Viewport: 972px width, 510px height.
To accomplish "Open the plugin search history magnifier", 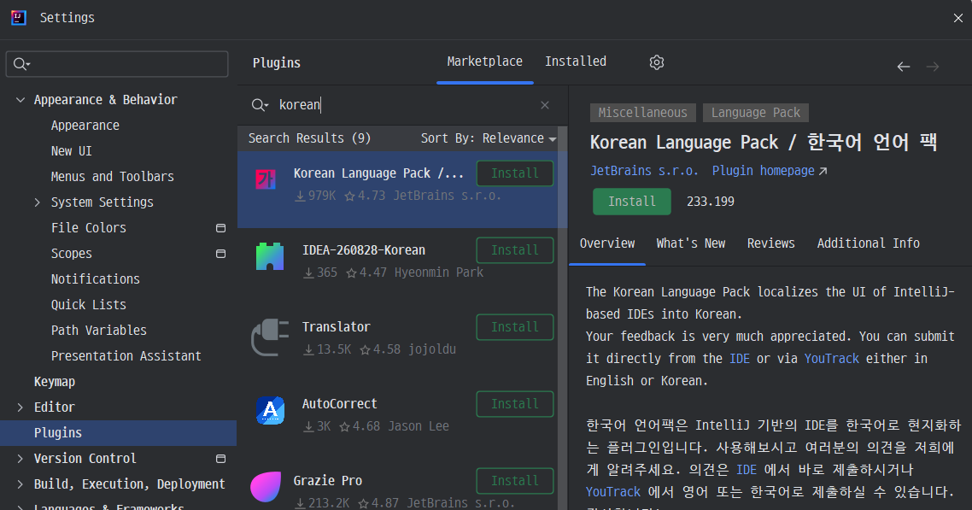I will pyautogui.click(x=260, y=105).
